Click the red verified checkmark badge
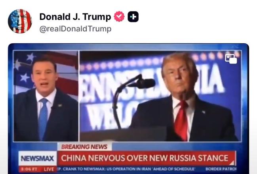 [119, 16]
